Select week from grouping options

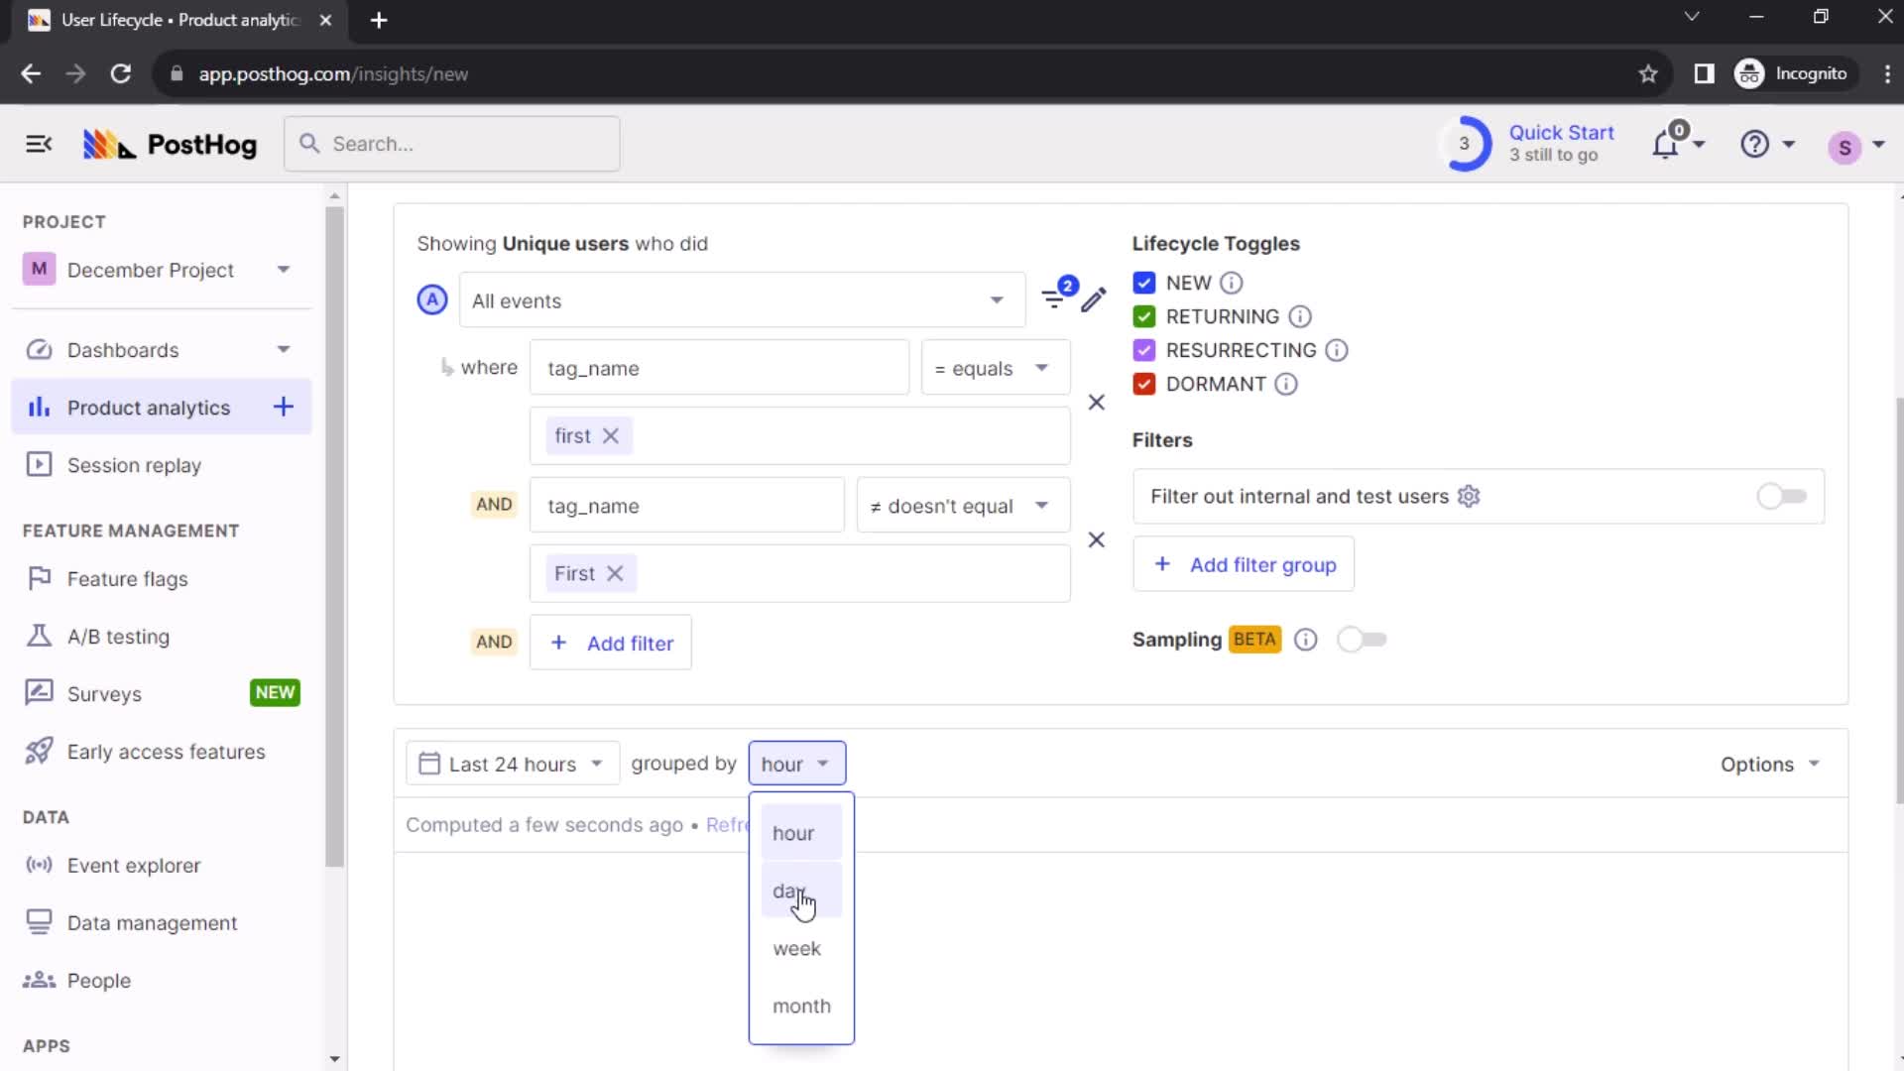(797, 948)
